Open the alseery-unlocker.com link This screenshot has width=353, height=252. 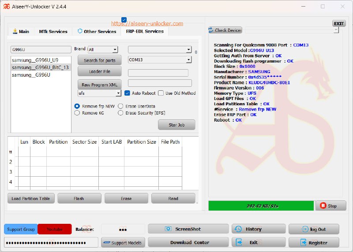[x=147, y=24]
